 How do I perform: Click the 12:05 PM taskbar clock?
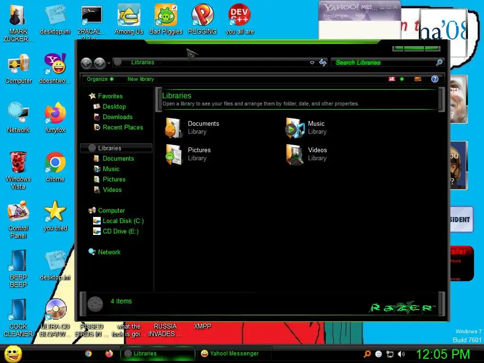(443, 354)
